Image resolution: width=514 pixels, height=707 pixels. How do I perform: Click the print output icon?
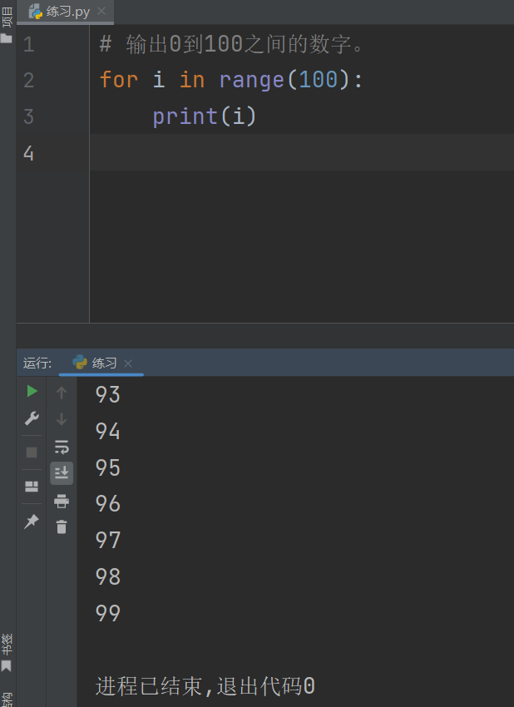point(62,501)
